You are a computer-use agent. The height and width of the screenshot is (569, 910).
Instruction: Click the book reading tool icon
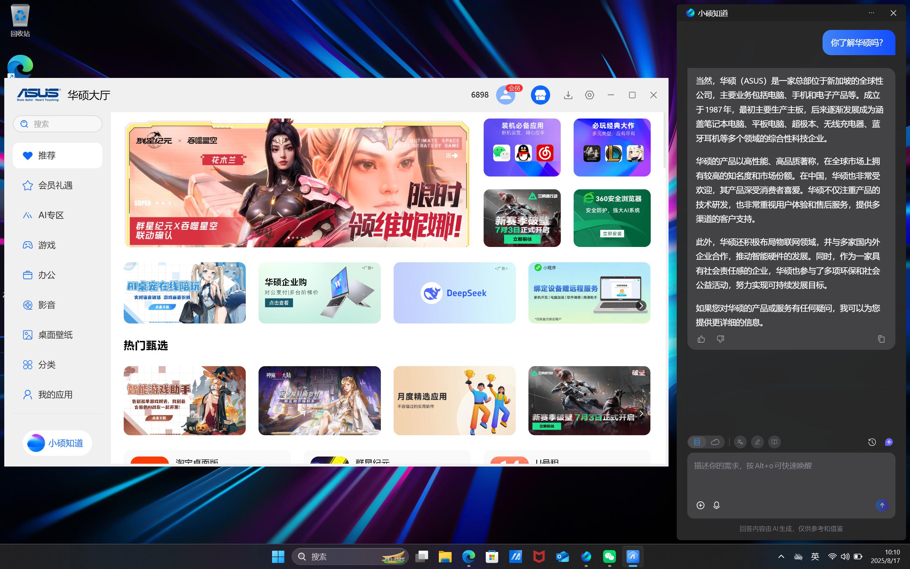click(775, 442)
